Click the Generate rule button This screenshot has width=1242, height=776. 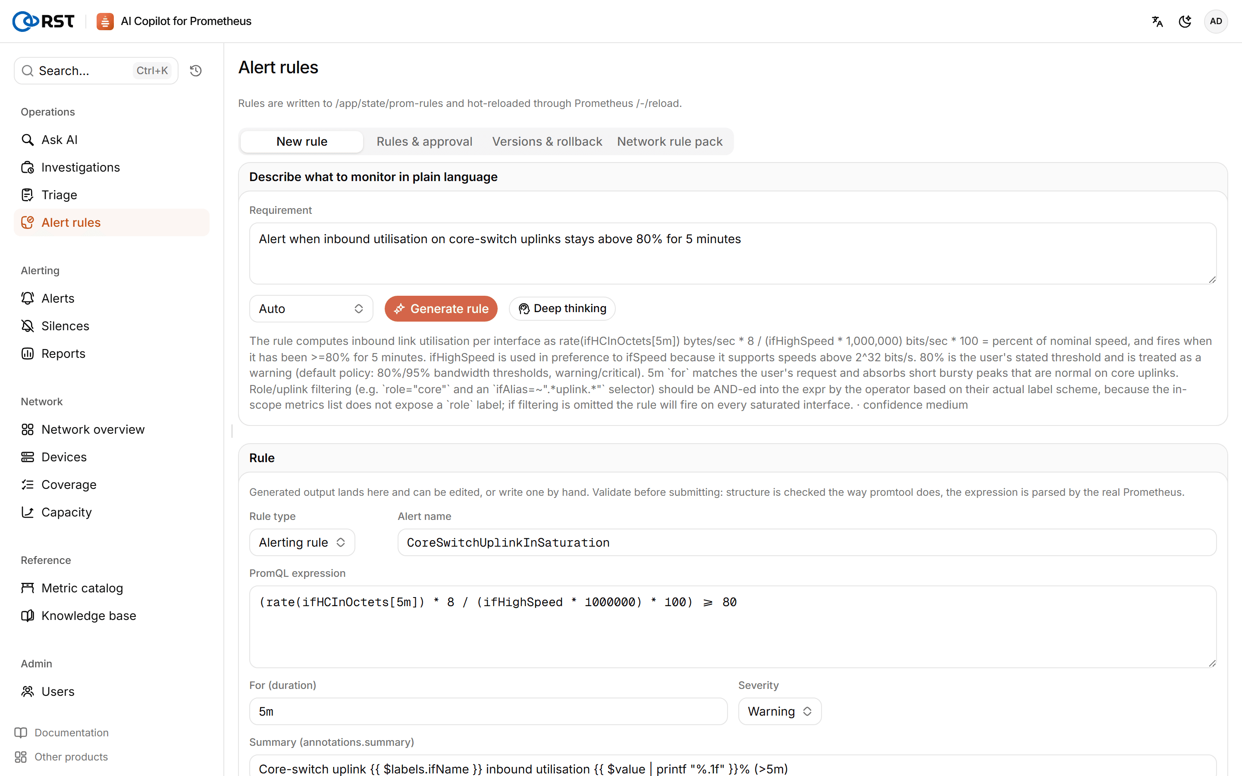click(x=441, y=308)
